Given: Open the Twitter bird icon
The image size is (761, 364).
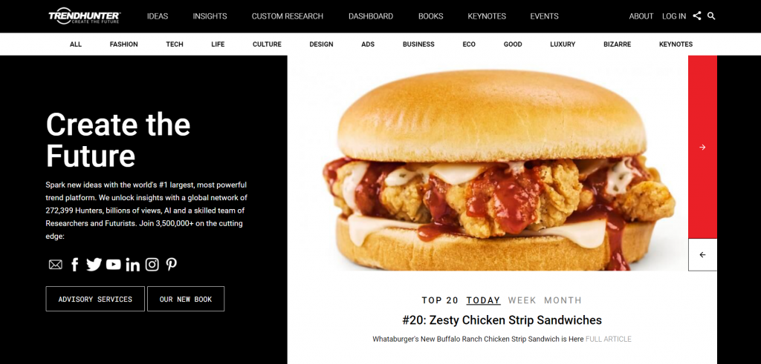Looking at the screenshot, I should (94, 264).
